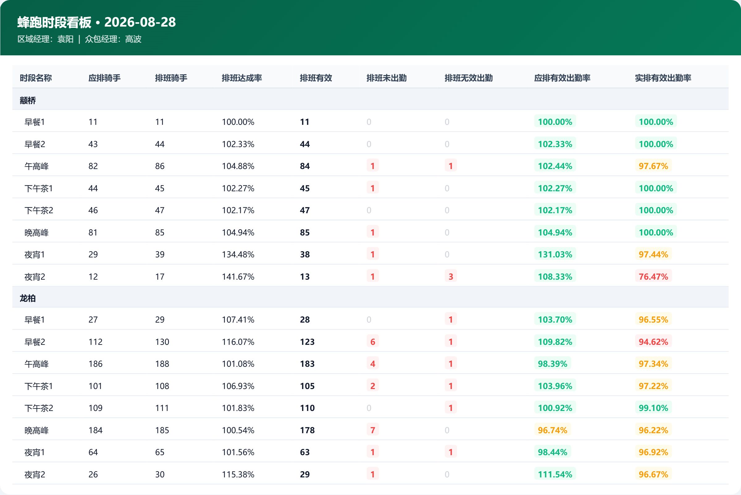741x495 pixels.
Task: Select the 龙柏 下午茶2 row label
Action: 39,408
